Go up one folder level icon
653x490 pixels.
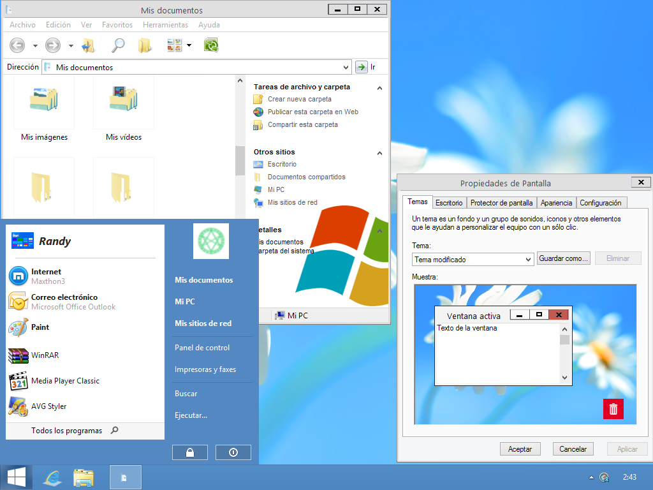click(x=88, y=45)
